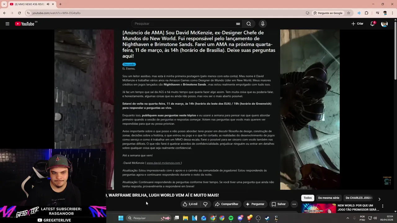This screenshot has height=223, width=397.
Task: Click the magnifying glass search button
Action: click(249, 24)
